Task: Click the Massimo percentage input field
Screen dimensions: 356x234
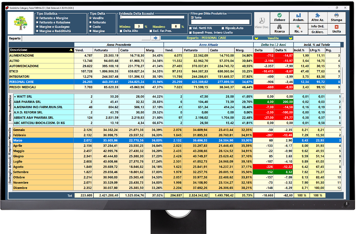Action: [175, 27]
